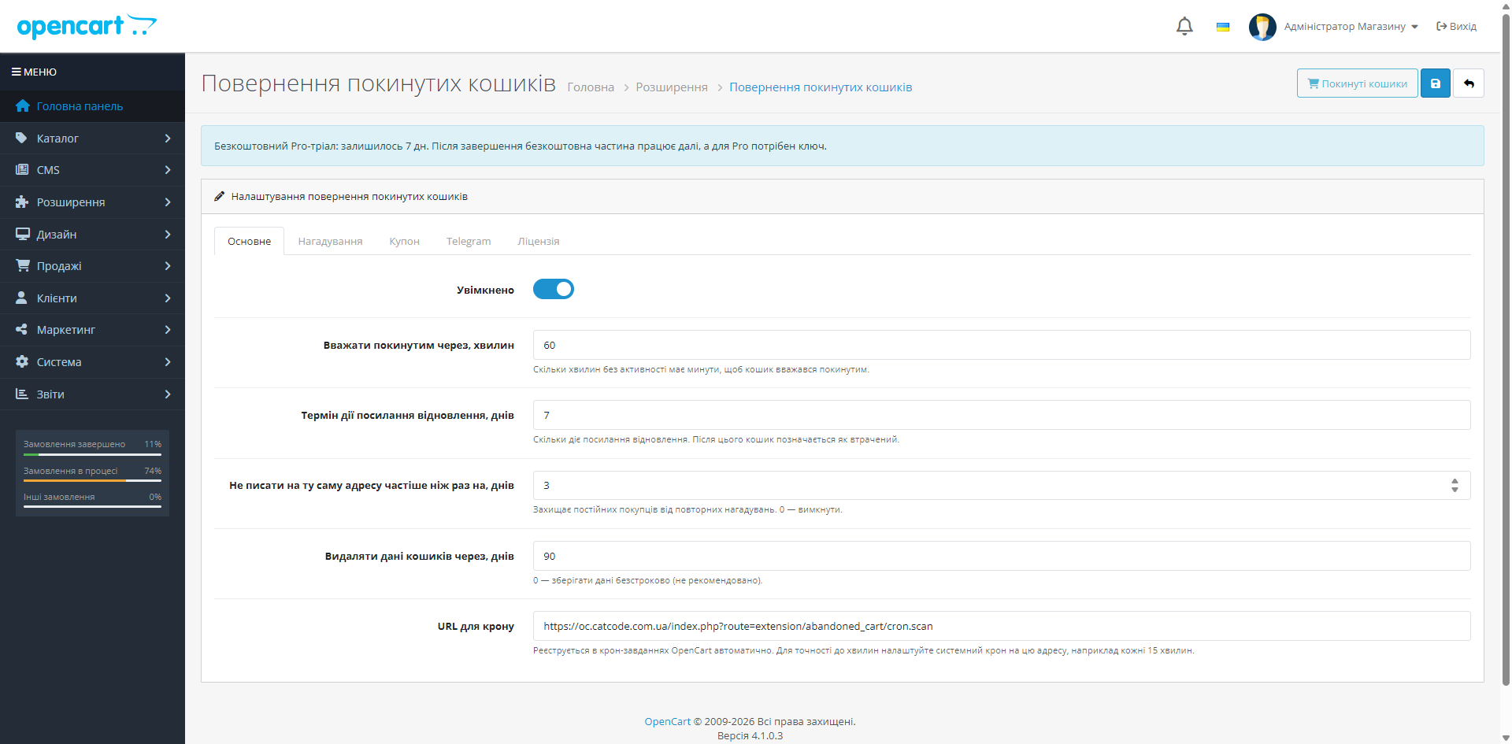Switch to the Ліцензія tab
Image resolution: width=1512 pixels, height=744 pixels.
pos(539,242)
